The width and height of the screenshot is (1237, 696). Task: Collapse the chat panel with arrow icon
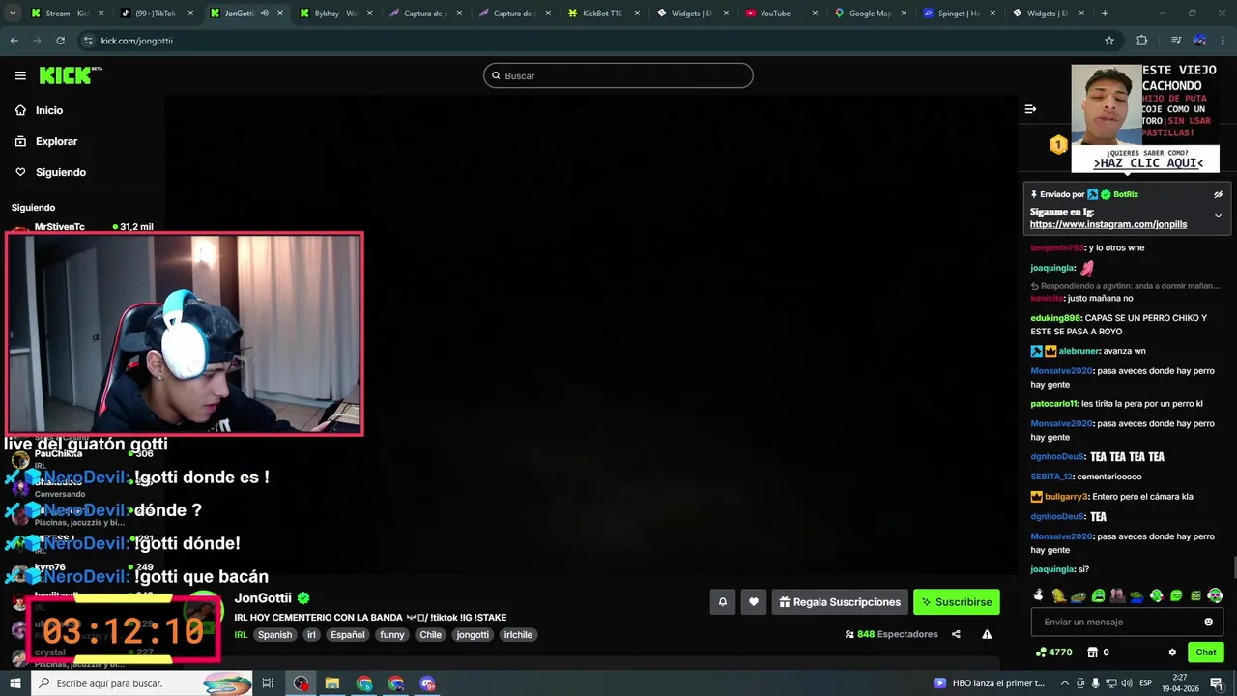pyautogui.click(x=1030, y=109)
